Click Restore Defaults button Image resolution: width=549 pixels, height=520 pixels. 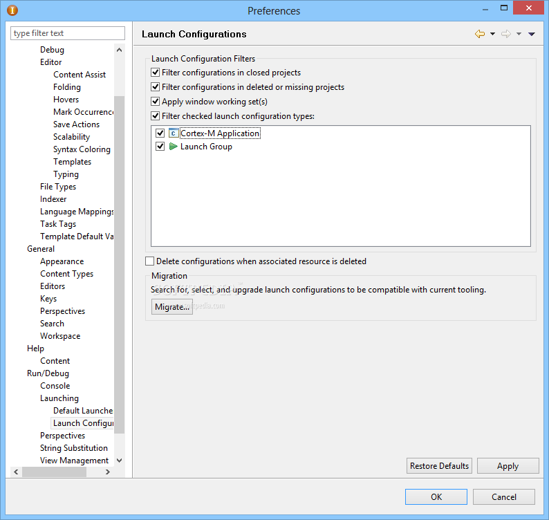coord(439,466)
